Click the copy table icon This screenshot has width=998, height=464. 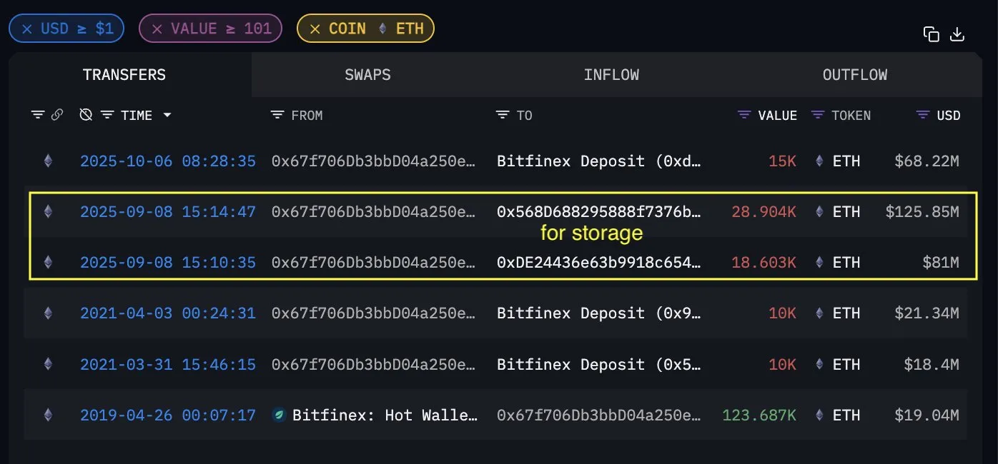931,34
